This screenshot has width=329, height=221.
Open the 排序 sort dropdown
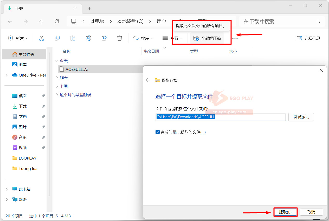143,38
